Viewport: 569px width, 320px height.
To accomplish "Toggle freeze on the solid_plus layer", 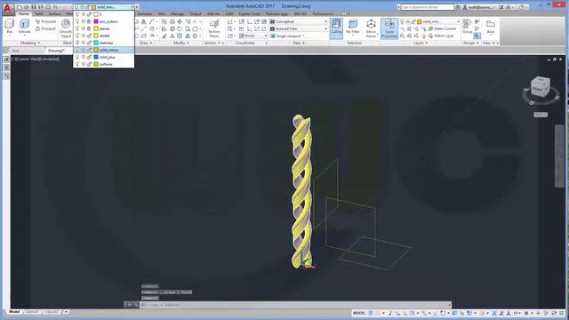I will [x=83, y=57].
